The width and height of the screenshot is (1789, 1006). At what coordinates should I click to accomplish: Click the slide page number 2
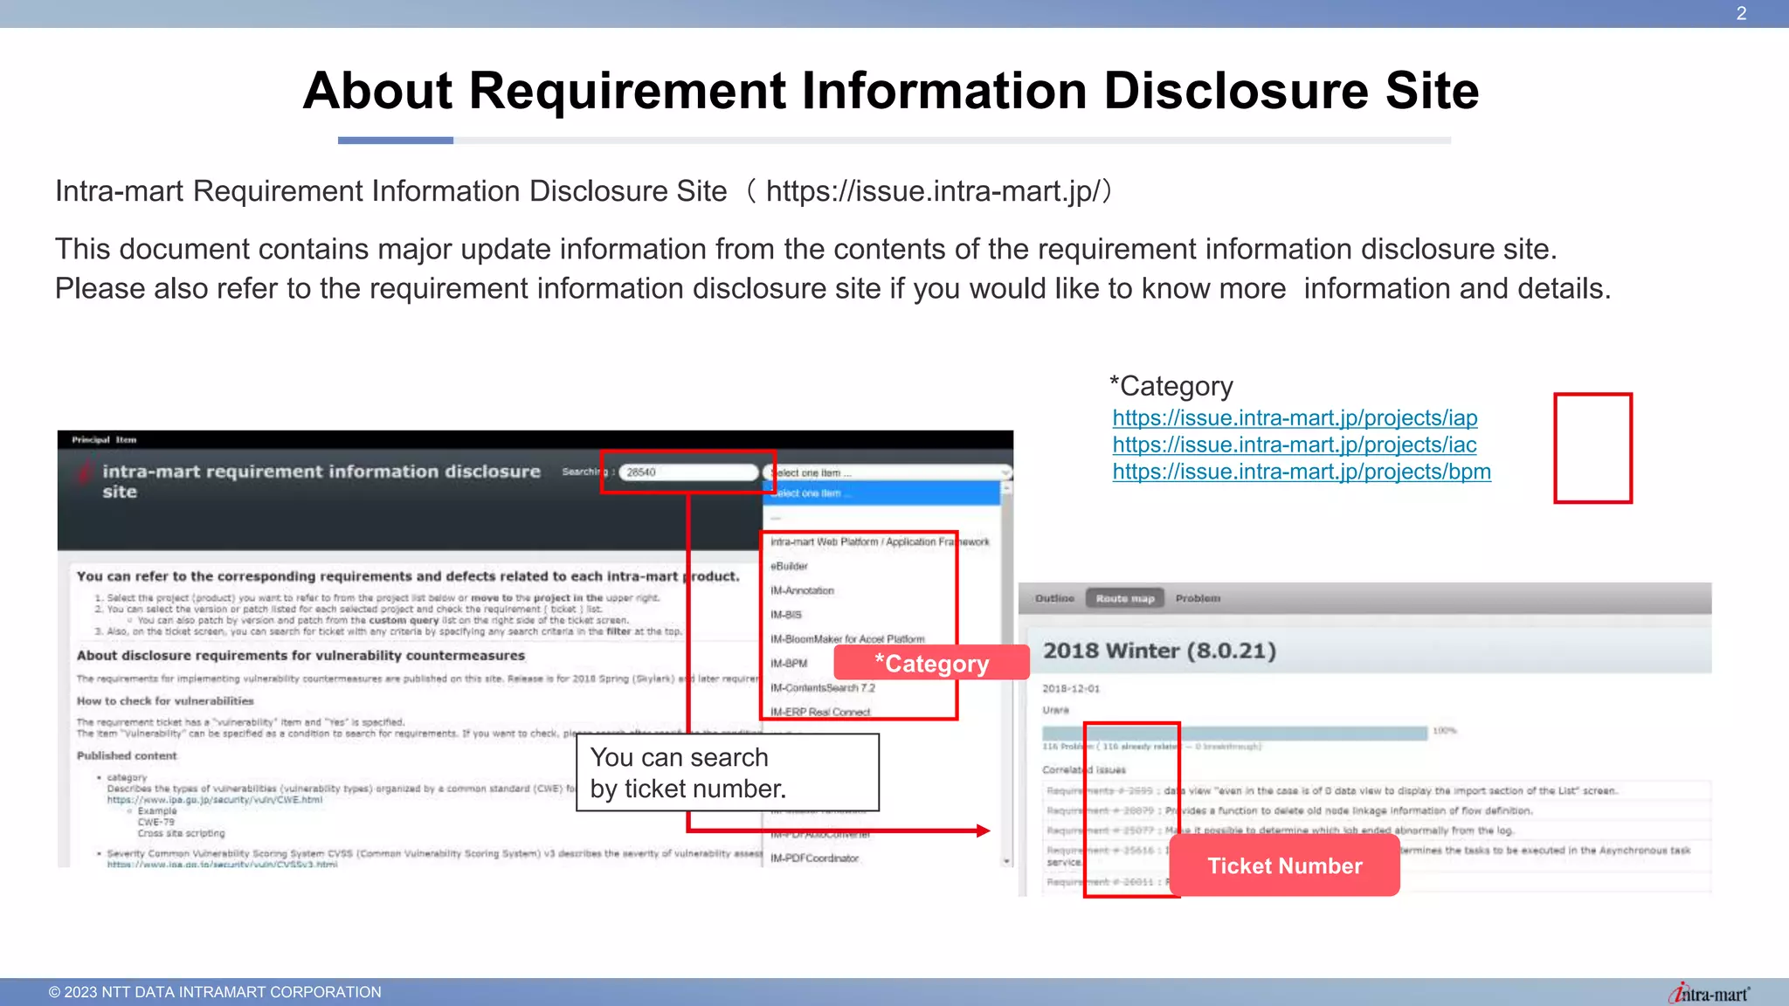pos(1741,13)
